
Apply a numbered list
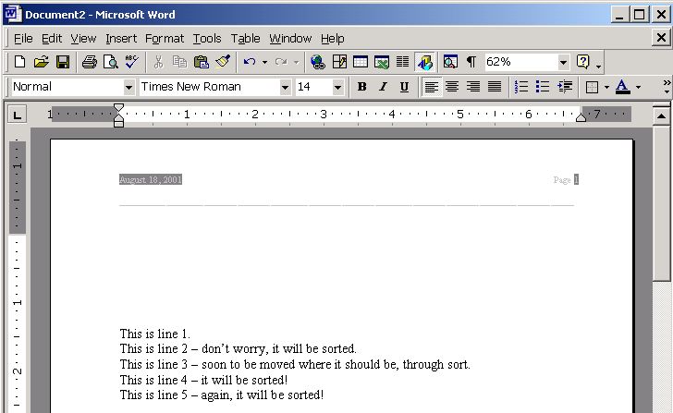(521, 87)
